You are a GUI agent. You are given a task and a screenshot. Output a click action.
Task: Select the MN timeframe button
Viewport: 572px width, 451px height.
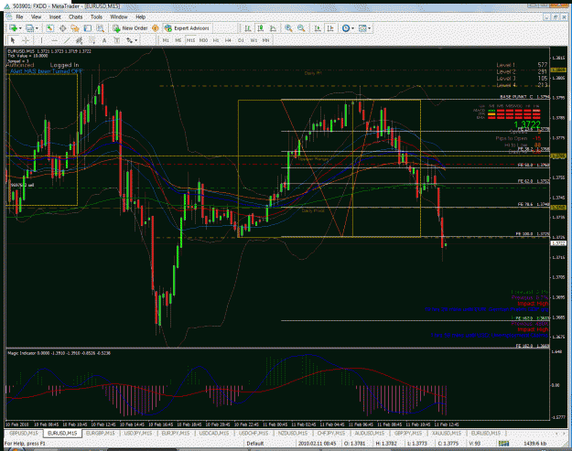coord(266,40)
